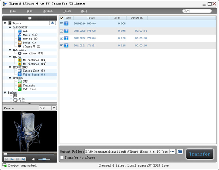Click the voice memo type icon for 20110222 171421

pos(67,45)
